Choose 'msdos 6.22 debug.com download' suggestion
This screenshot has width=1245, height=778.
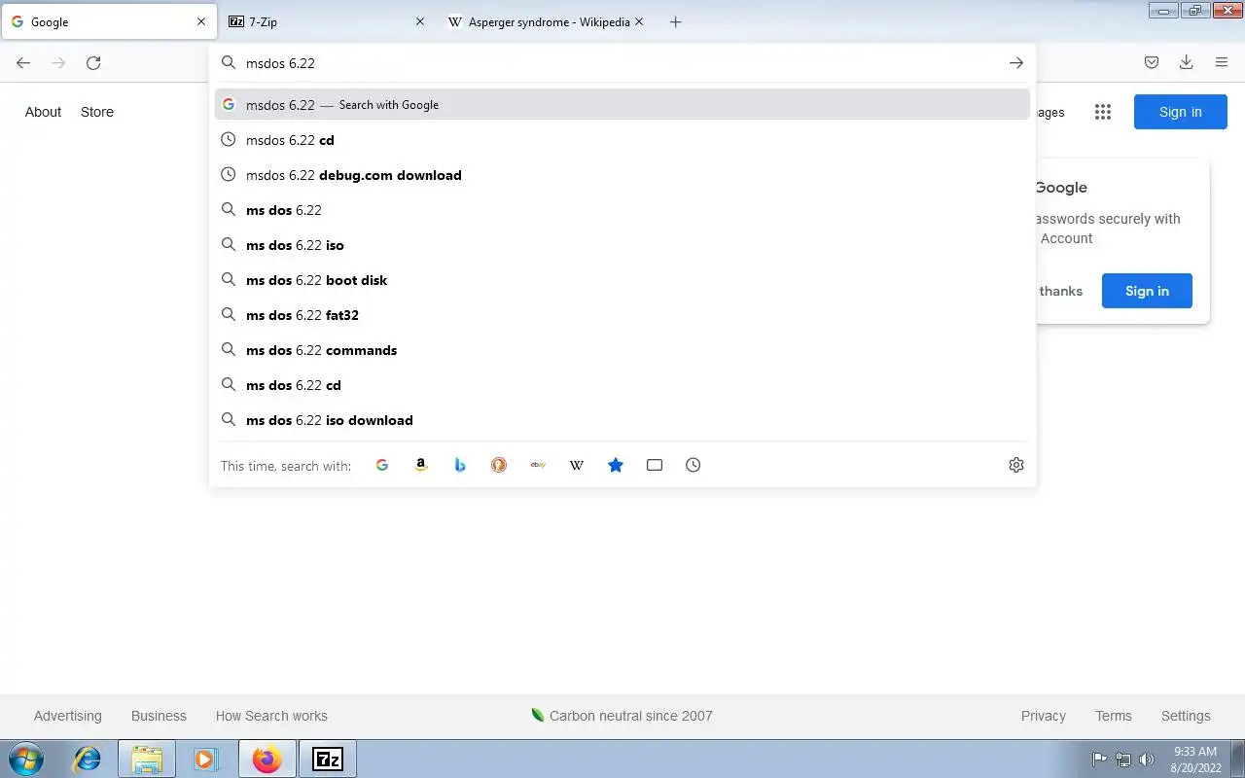coord(622,175)
